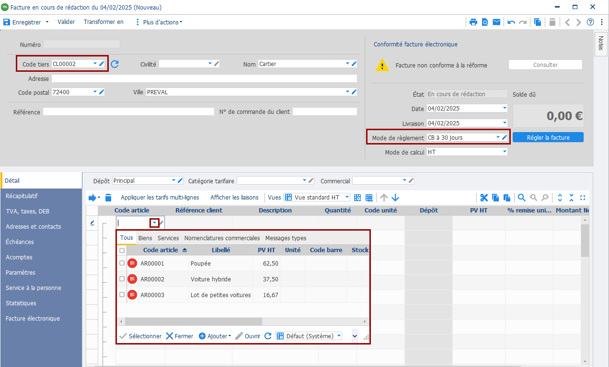Viewport: 609px width, 367px height.
Task: Refresh the article list in the popup
Action: click(268, 336)
